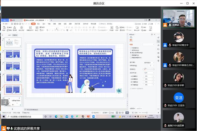Open the Design ribbon tab
This screenshot has width=197, height=131.
click(44, 24)
